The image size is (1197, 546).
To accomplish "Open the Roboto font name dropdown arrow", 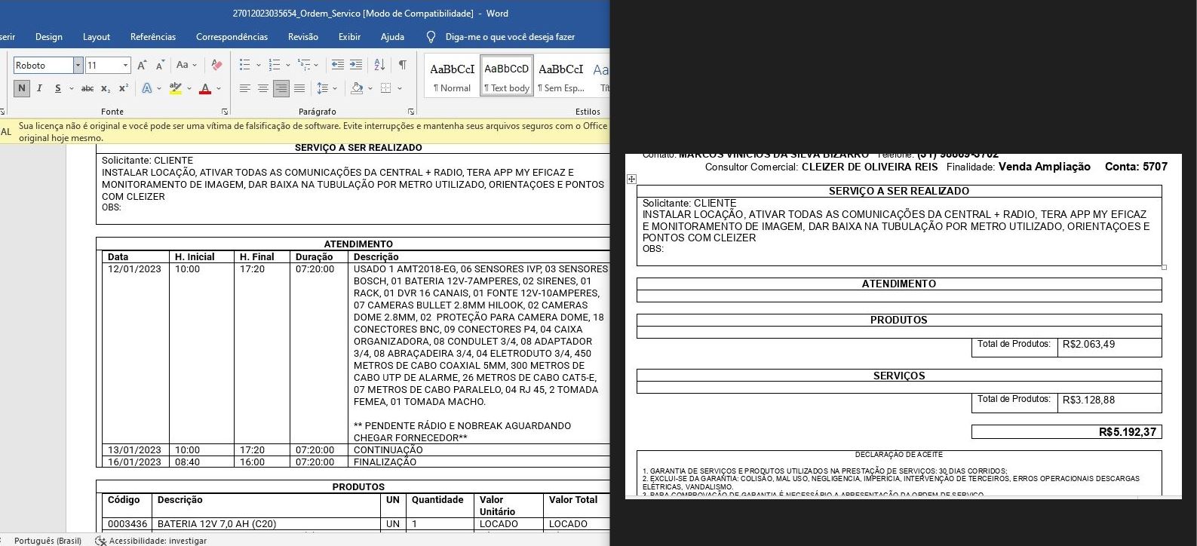I will [x=78, y=66].
